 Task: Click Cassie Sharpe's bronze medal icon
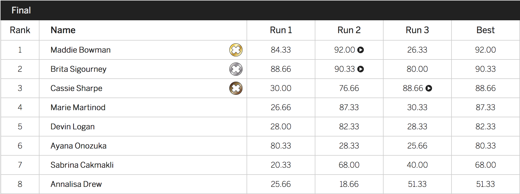pyautogui.click(x=236, y=88)
